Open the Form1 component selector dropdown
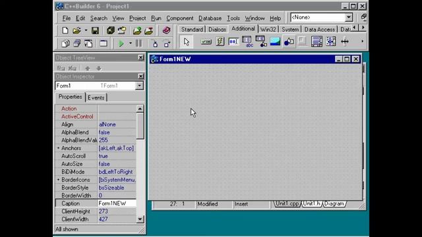Screen dimensions: 422x237 [139, 86]
